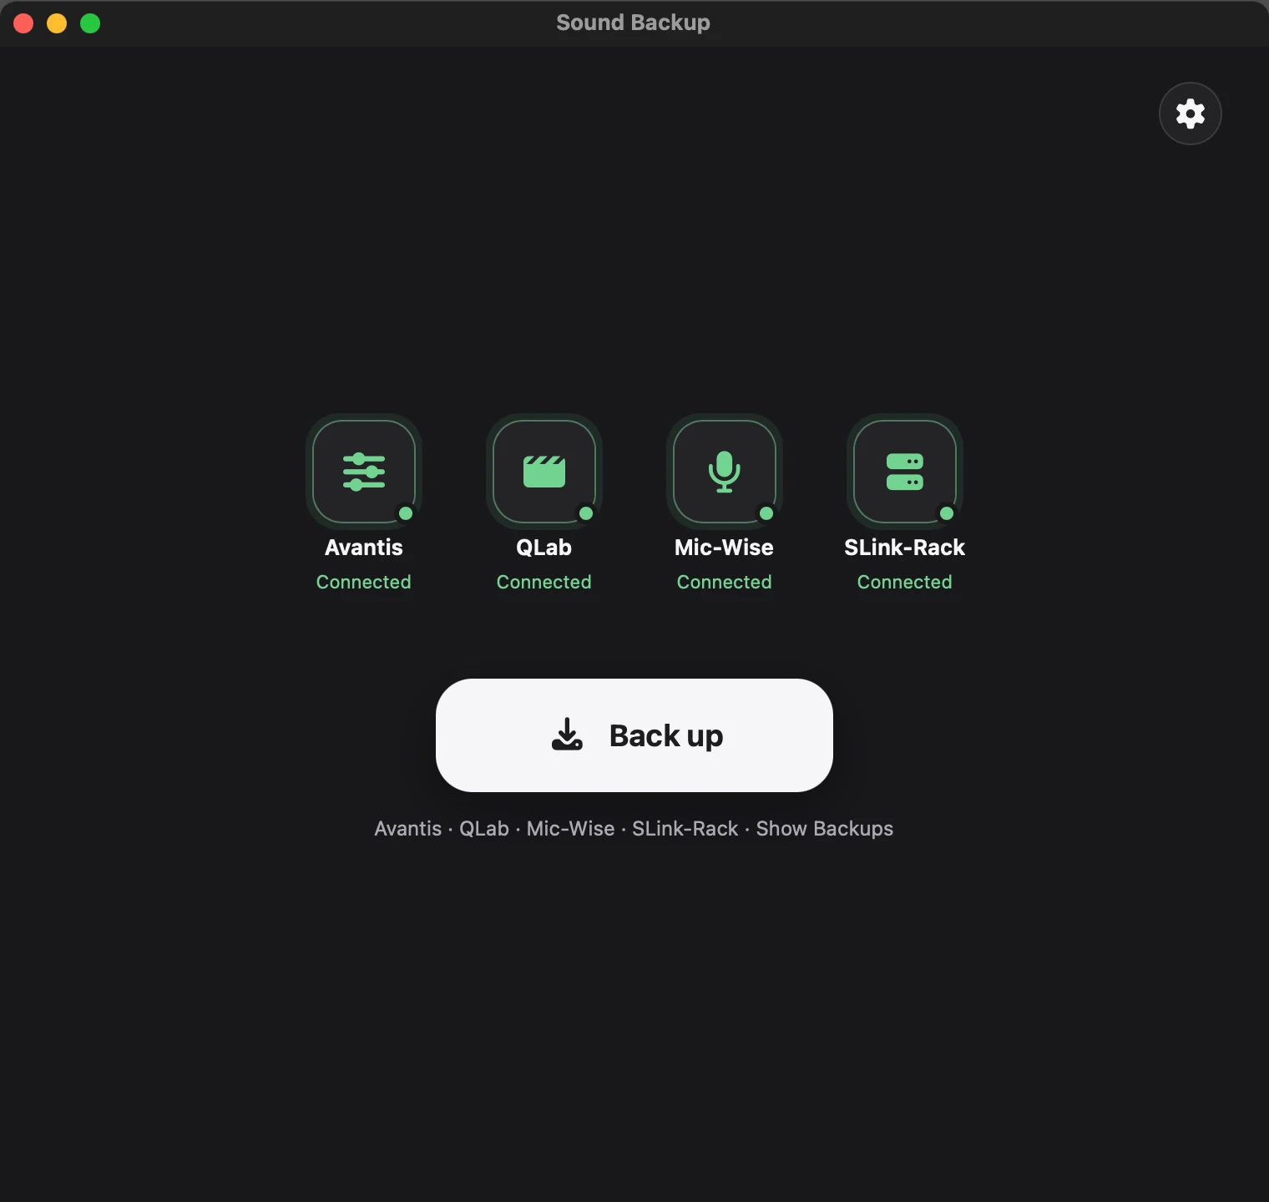Minimize the Sound Backup window
The width and height of the screenshot is (1269, 1202).
tap(57, 23)
